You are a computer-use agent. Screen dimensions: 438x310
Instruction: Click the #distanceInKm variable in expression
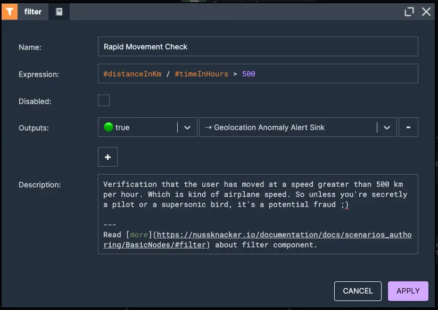click(x=133, y=74)
